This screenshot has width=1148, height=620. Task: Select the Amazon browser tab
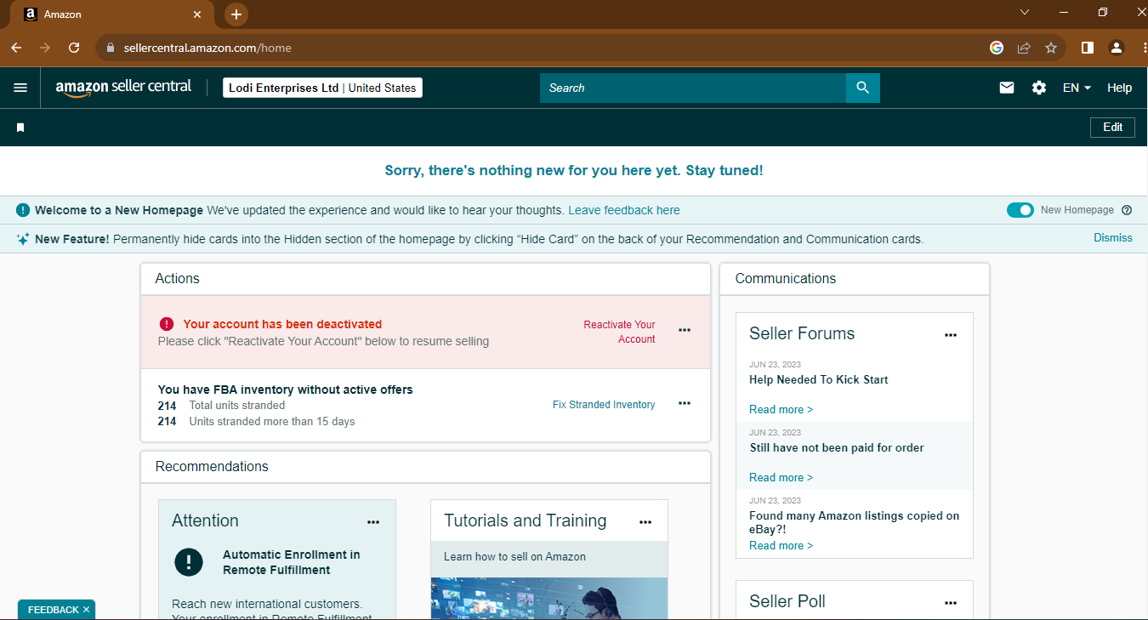112,15
